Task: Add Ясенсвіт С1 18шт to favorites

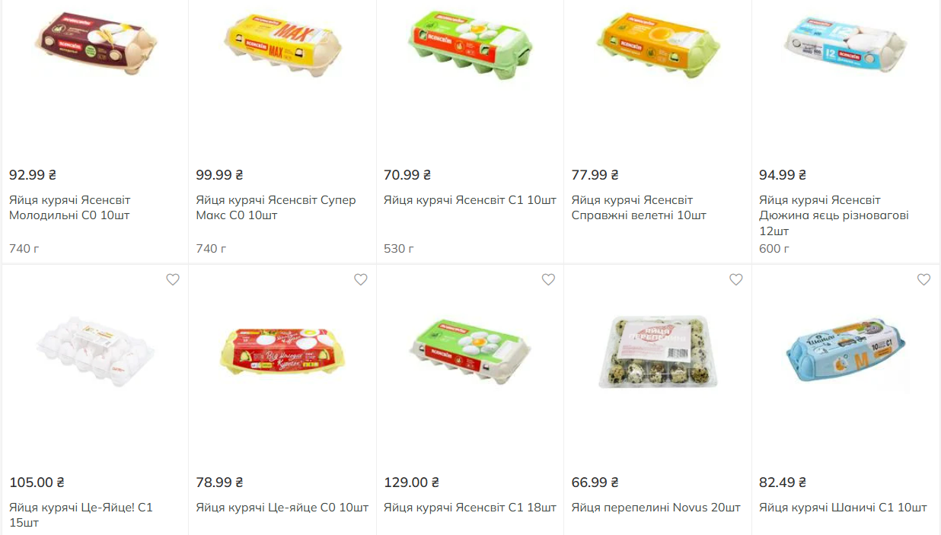Action: click(x=548, y=280)
